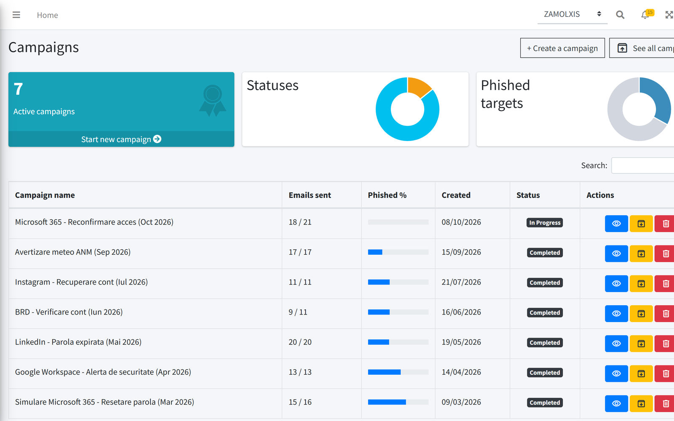The height and width of the screenshot is (421, 674).
Task: Toggle fullscreen with the expand icon
Action: (x=669, y=15)
